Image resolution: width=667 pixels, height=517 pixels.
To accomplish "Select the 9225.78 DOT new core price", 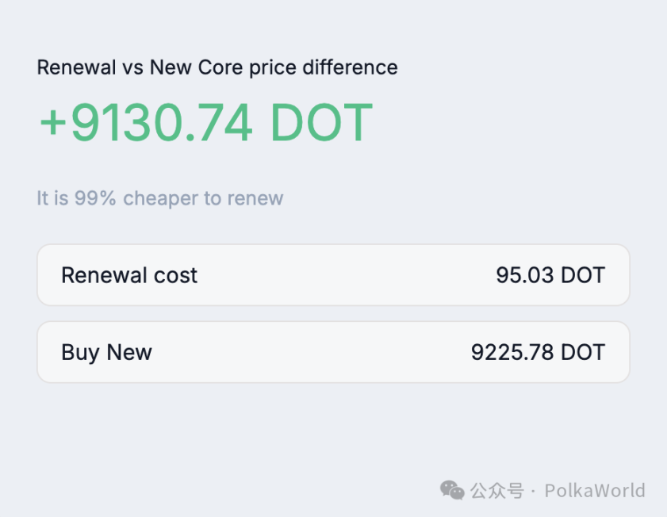I will (x=539, y=352).
